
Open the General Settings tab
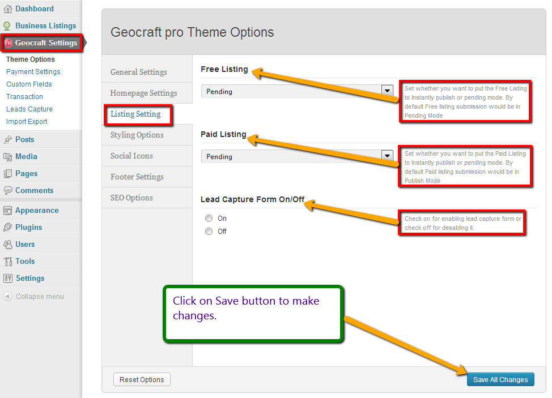(147, 72)
